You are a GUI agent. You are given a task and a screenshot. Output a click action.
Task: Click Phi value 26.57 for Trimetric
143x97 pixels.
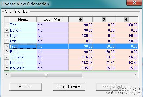coord(127,57)
